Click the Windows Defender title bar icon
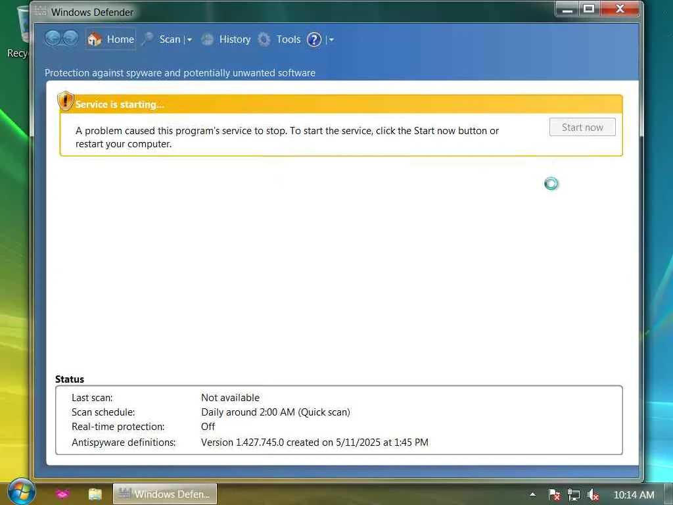 40,11
